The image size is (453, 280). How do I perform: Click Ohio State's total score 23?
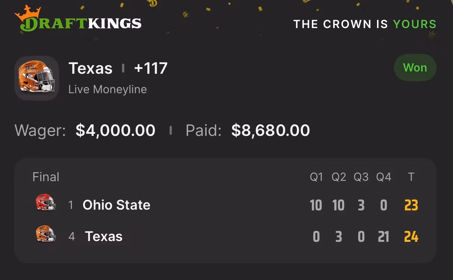411,205
